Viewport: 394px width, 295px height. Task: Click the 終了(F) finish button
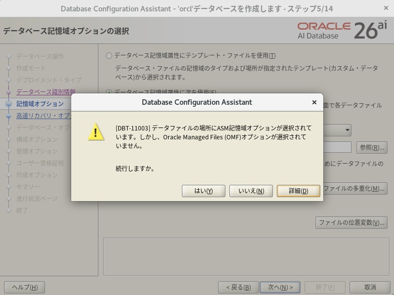tap(325, 287)
